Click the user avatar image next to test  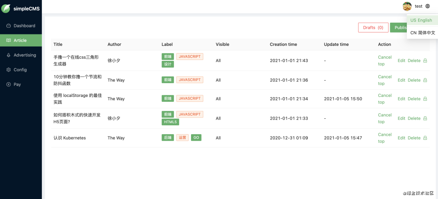[x=407, y=6]
